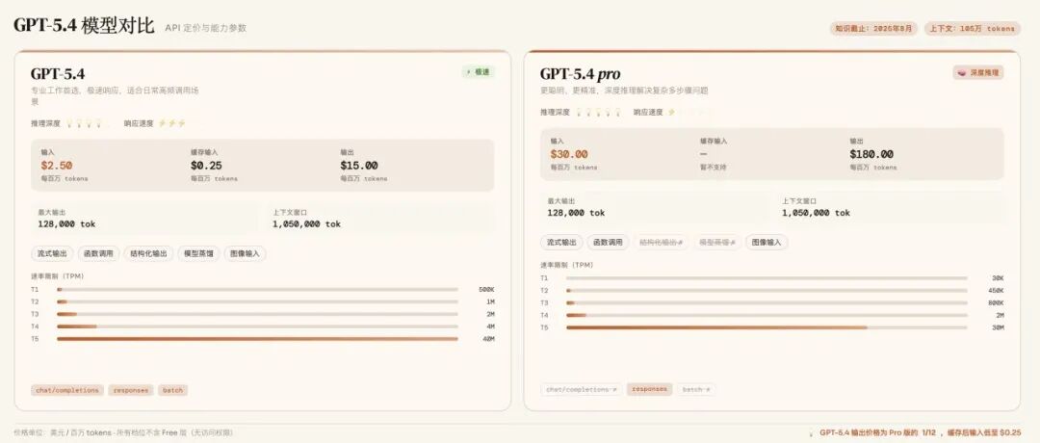The image size is (1040, 443).
Task: Click the T3 rate bar showing 800K
Action: [x=767, y=302]
